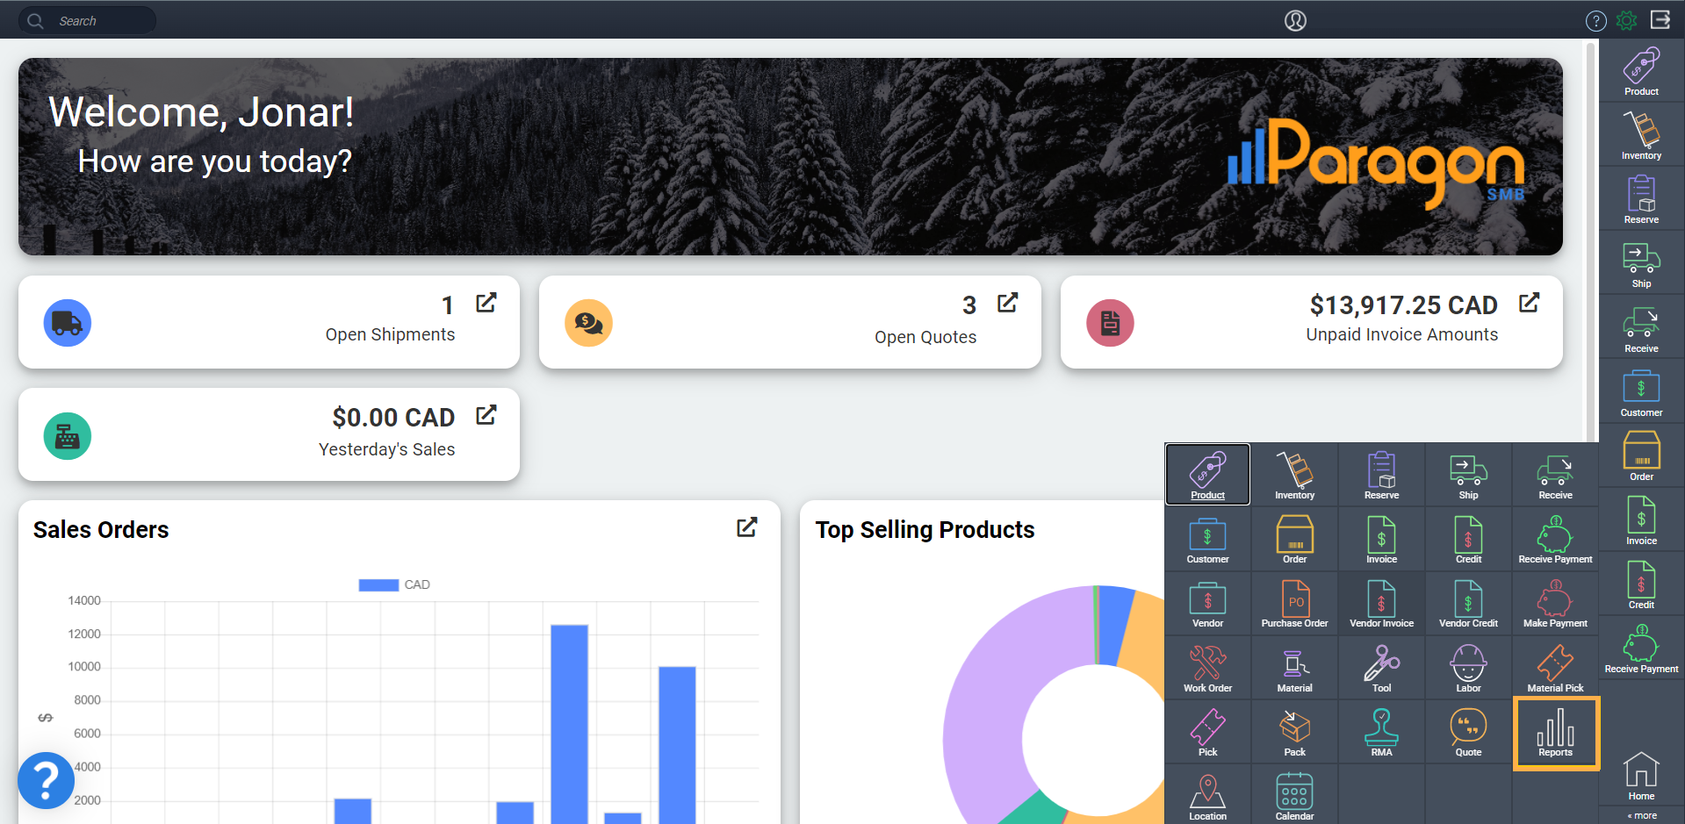Open Vendor Credit in the module grid
This screenshot has width=1685, height=824.
1468,605
